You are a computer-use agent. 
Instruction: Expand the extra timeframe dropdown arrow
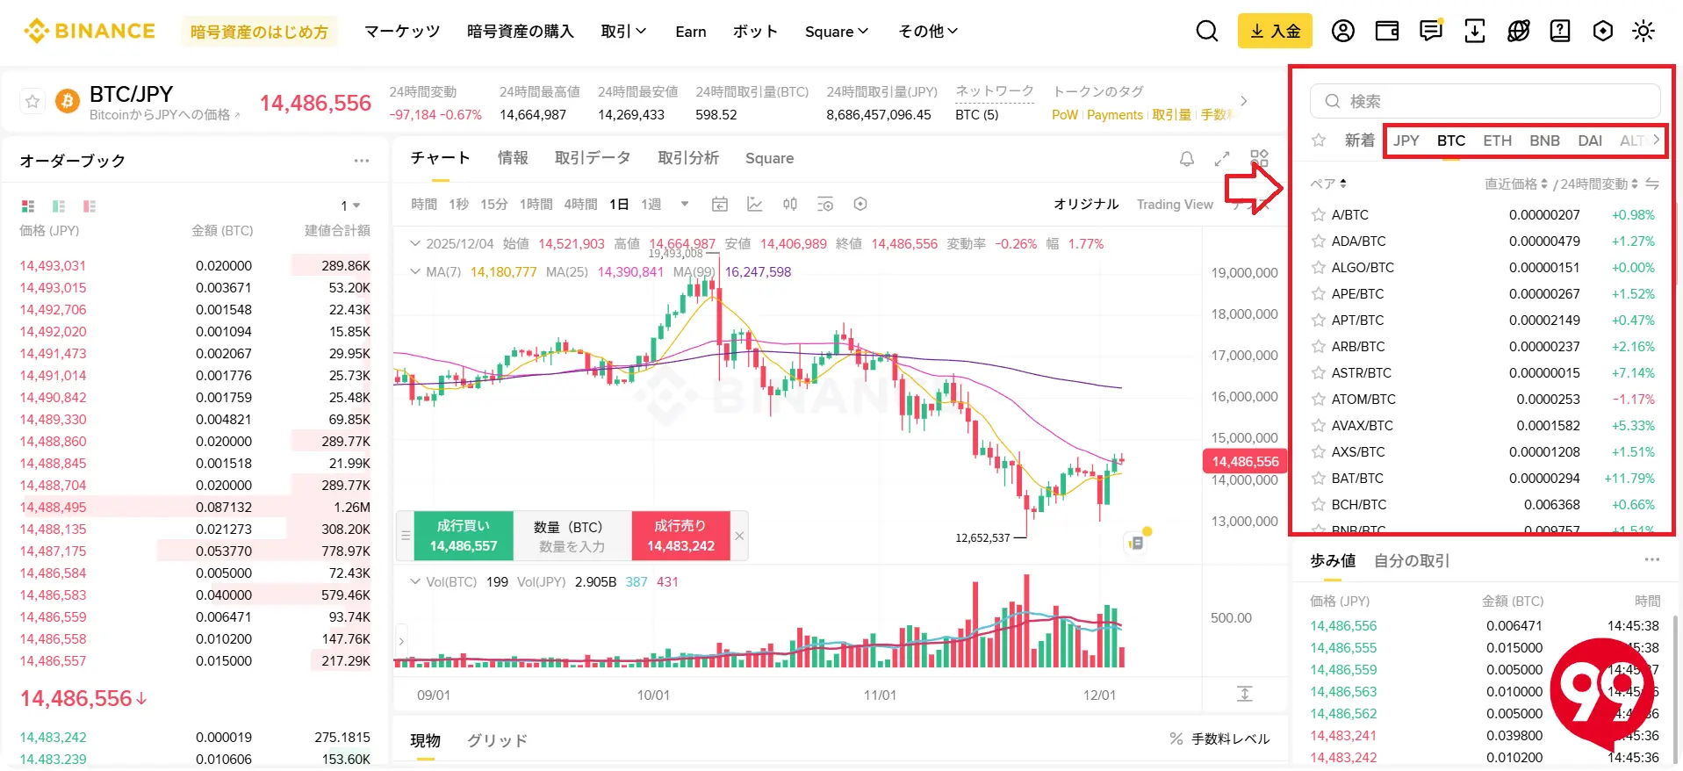[683, 204]
